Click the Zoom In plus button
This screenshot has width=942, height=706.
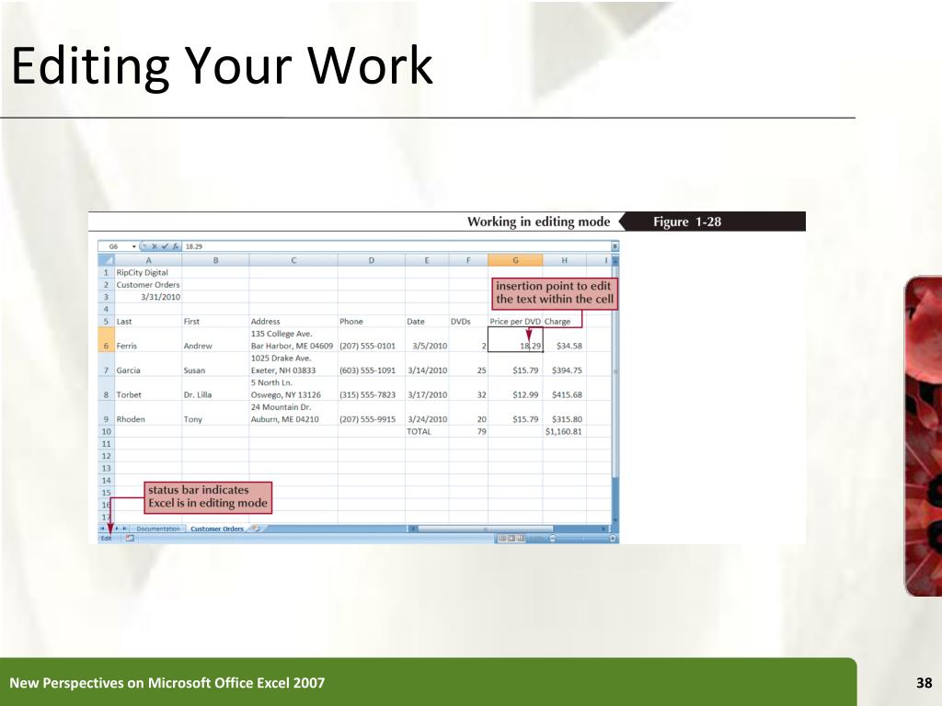pyautogui.click(x=613, y=539)
